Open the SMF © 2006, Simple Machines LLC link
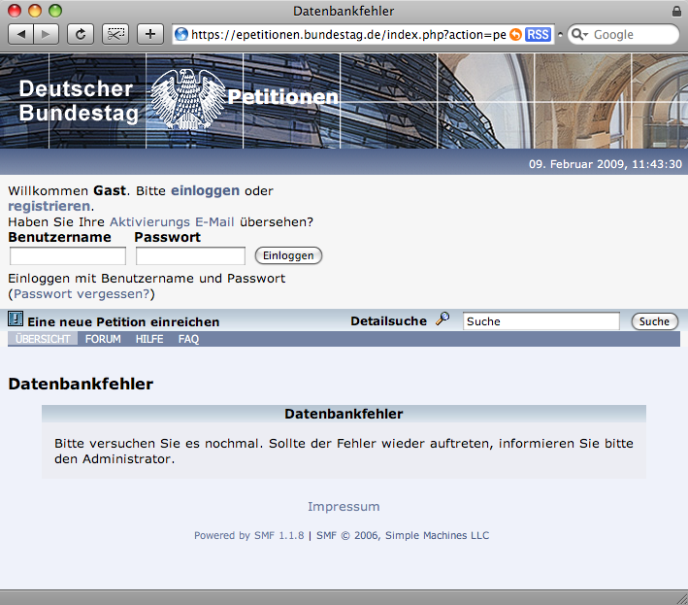This screenshot has height=605, width=688. pyautogui.click(x=403, y=535)
